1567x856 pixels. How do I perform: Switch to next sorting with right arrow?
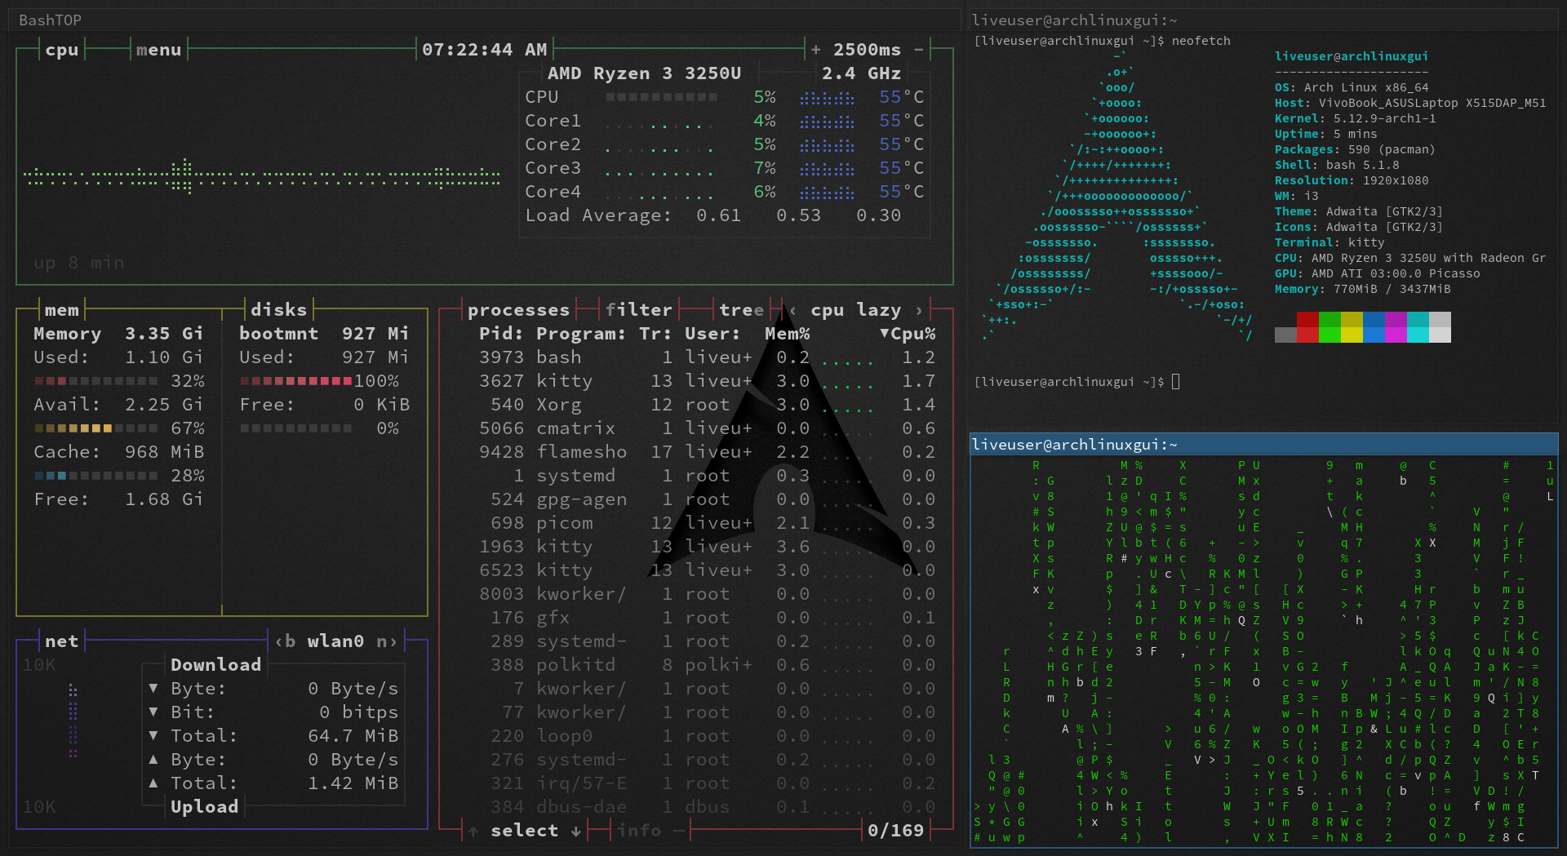(918, 309)
